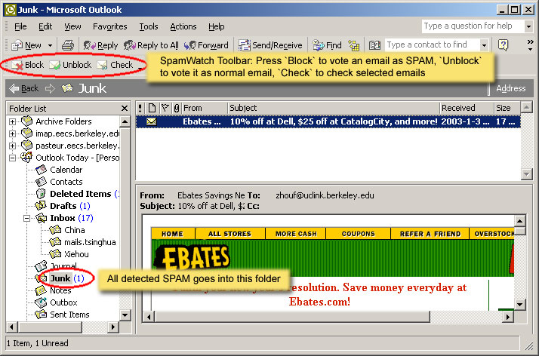Click the SpamWatch Check button
This screenshot has height=356, width=539.
pos(115,65)
